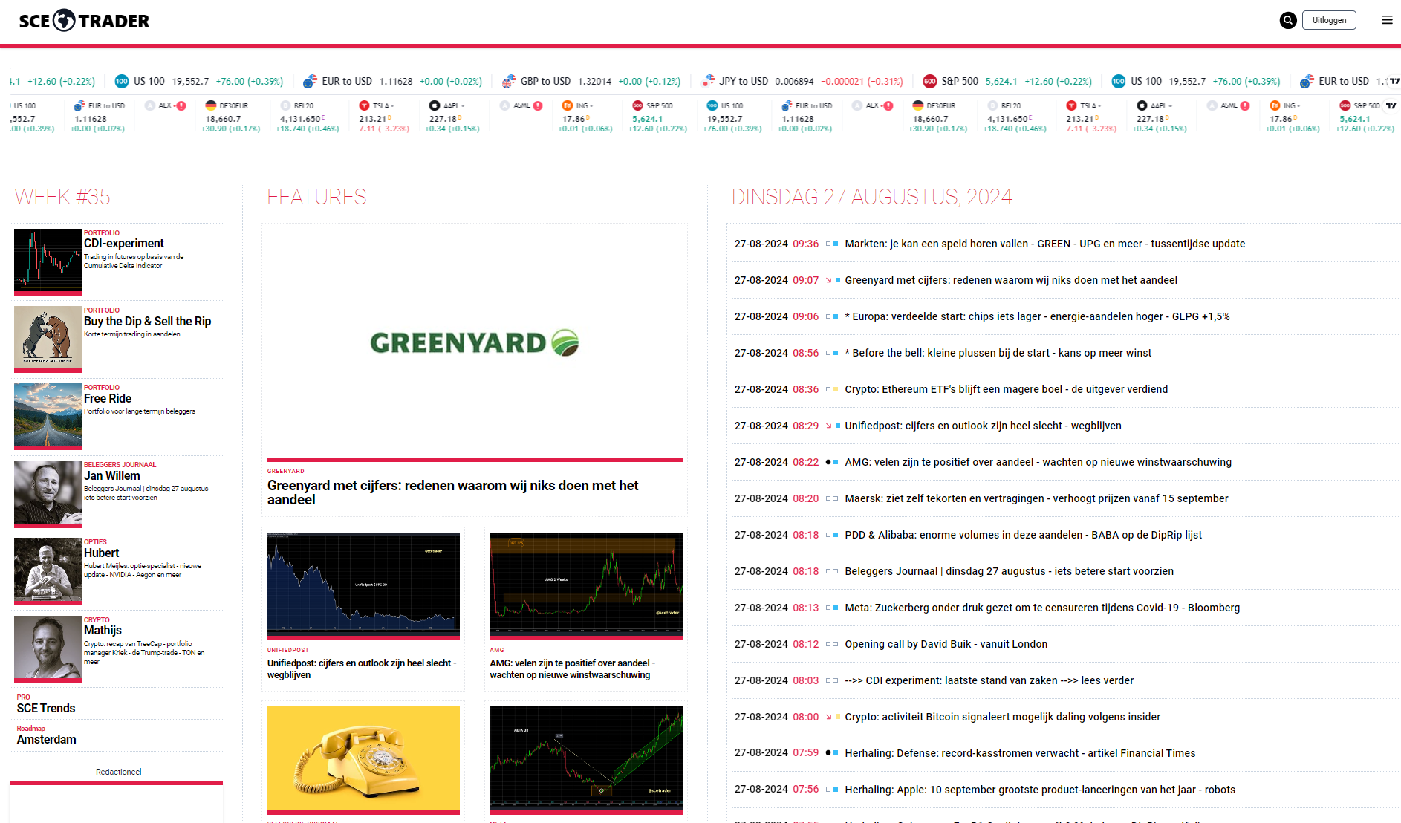This screenshot has height=823, width=1401.
Task: Open the Unifiedpost chart thumbnail
Action: (363, 585)
